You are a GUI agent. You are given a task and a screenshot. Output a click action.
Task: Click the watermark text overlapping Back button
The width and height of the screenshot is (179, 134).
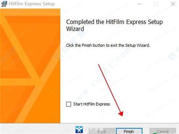coord(96,131)
